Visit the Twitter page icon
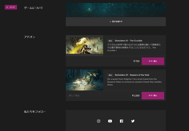The image size is (189, 131). pyautogui.click(x=133, y=121)
